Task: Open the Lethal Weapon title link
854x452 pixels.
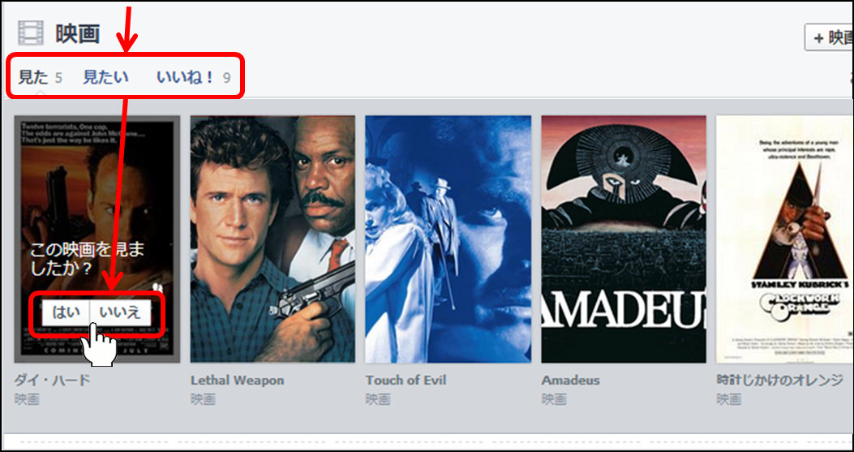Action: (x=237, y=380)
